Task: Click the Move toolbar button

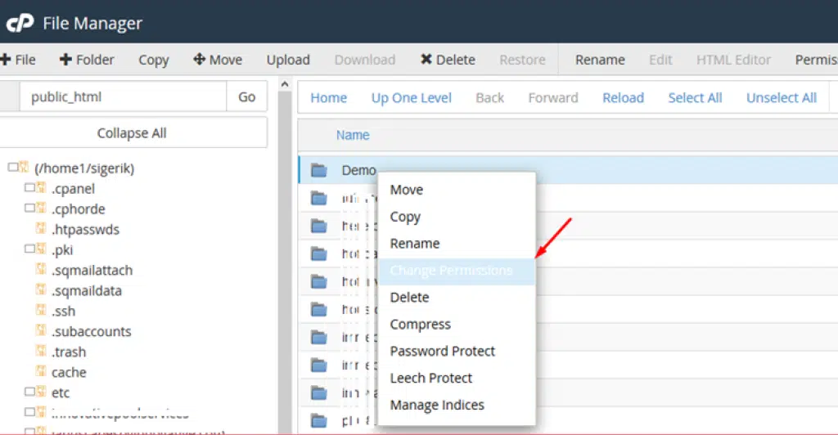Action: (x=218, y=60)
